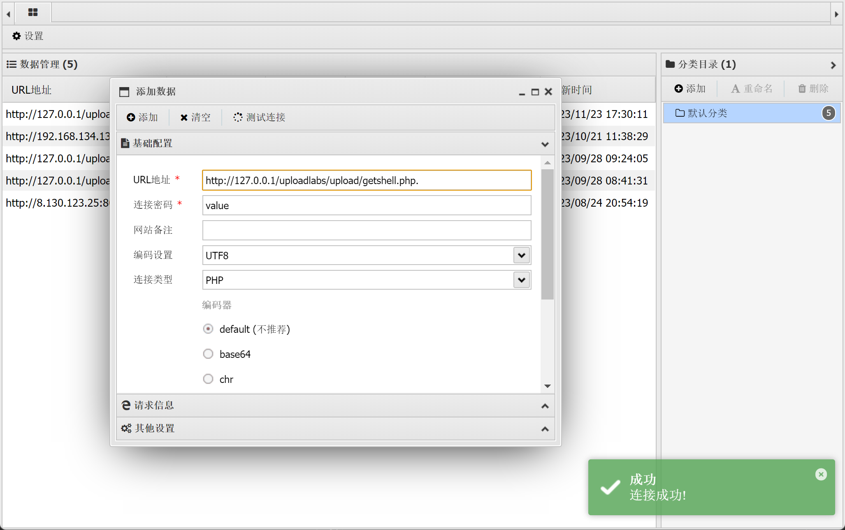Image resolution: width=845 pixels, height=530 pixels.
Task: Click the 测试连接 test connection button
Action: pos(260,118)
